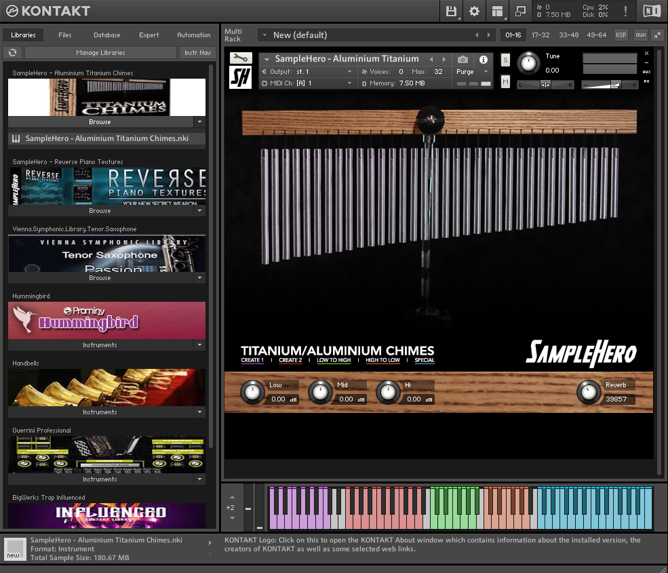The image size is (668, 573).
Task: Mute the instrument
Action: pyautogui.click(x=505, y=81)
